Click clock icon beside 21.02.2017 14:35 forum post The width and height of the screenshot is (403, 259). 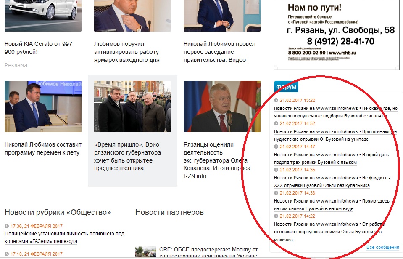276,170
